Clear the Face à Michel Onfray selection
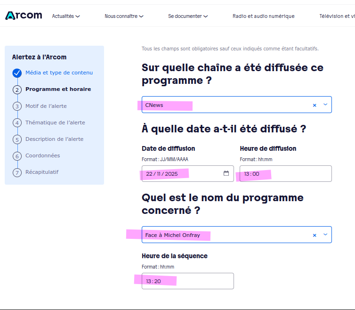 [315, 235]
